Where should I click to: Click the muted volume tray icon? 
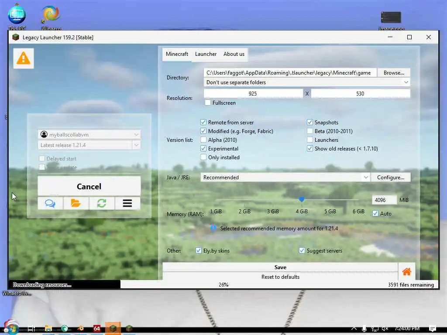tap(385, 328)
